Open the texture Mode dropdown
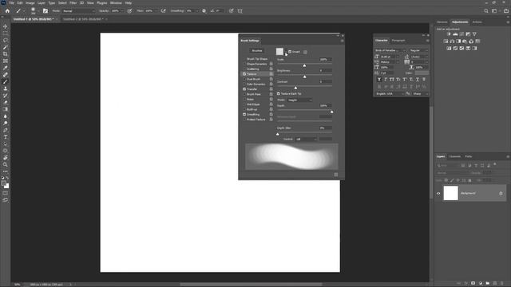 click(x=300, y=100)
